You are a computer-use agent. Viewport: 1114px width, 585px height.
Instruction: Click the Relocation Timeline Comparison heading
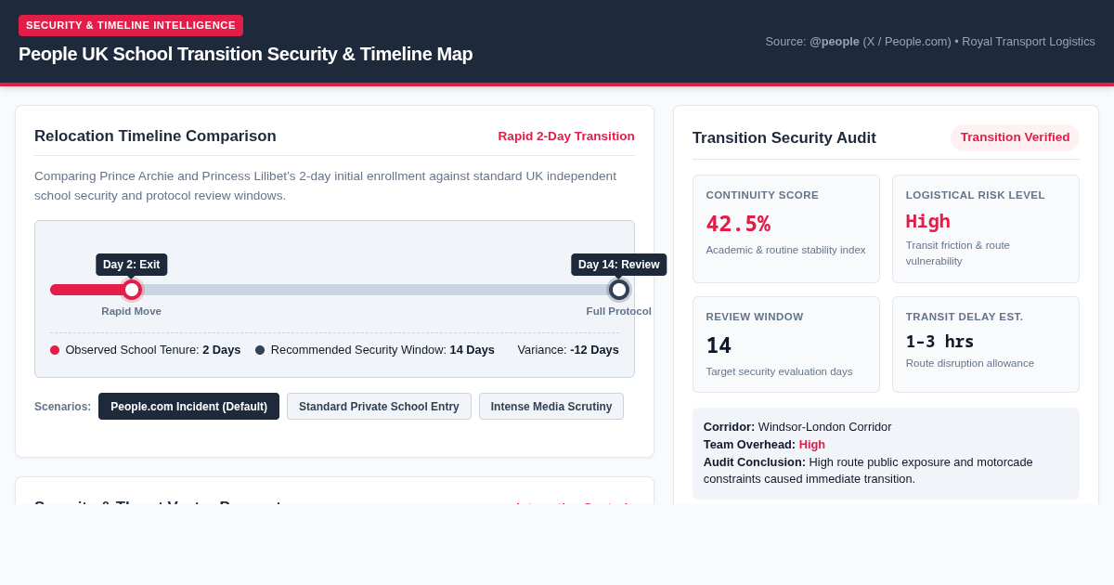tap(155, 136)
